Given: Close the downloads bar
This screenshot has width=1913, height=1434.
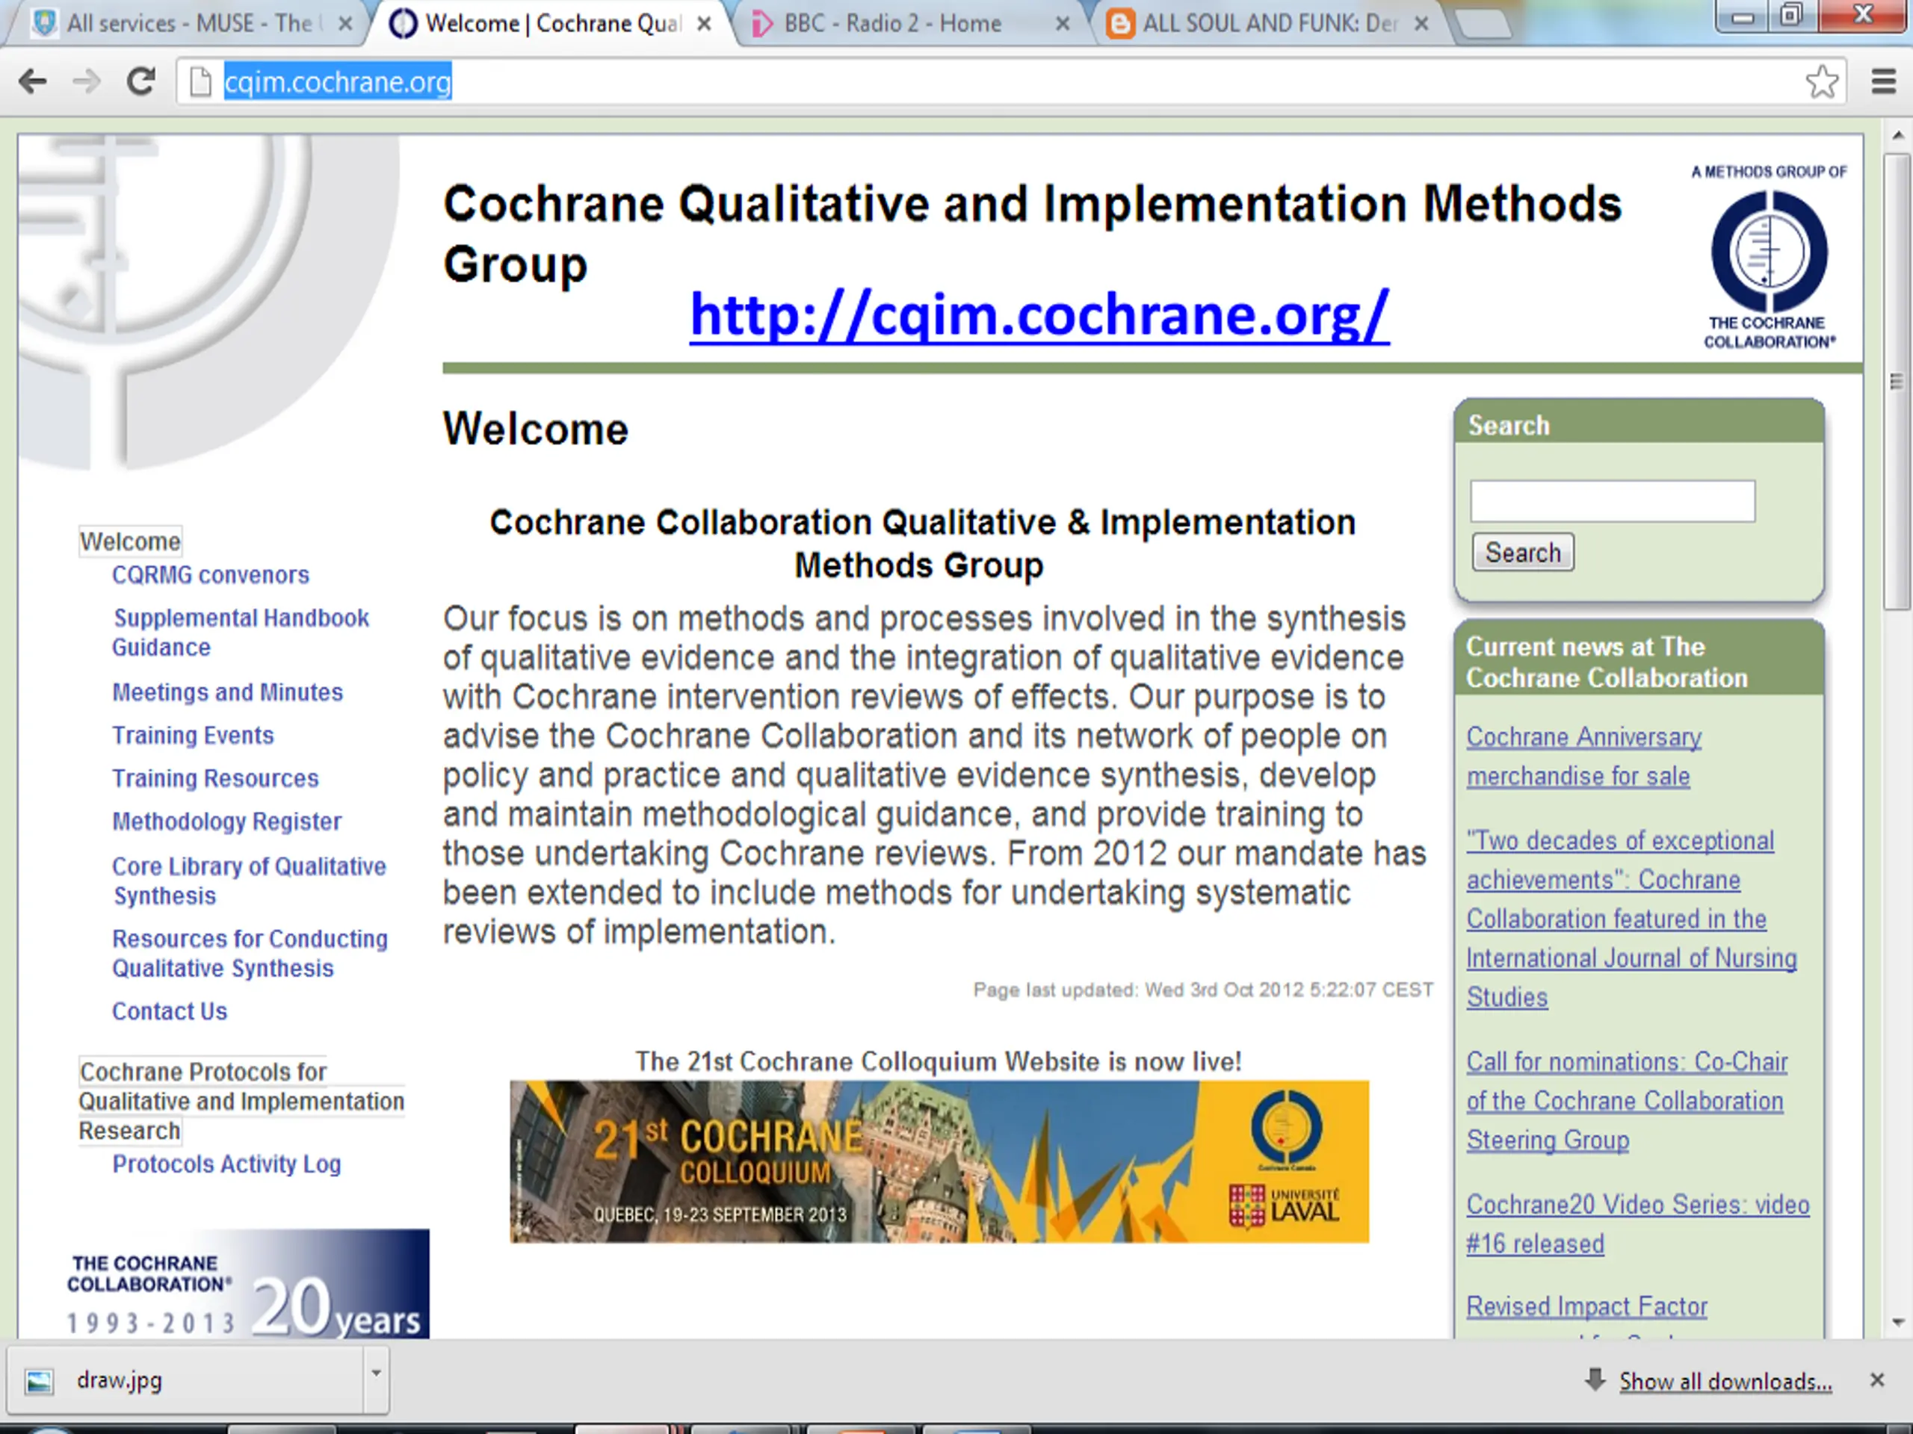Looking at the screenshot, I should (x=1876, y=1380).
